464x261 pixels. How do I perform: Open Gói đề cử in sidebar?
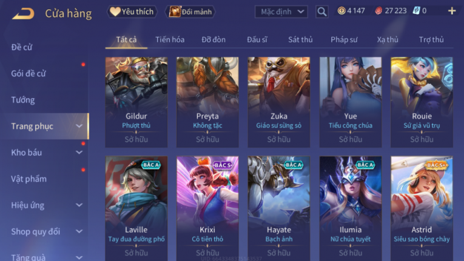pyautogui.click(x=29, y=74)
